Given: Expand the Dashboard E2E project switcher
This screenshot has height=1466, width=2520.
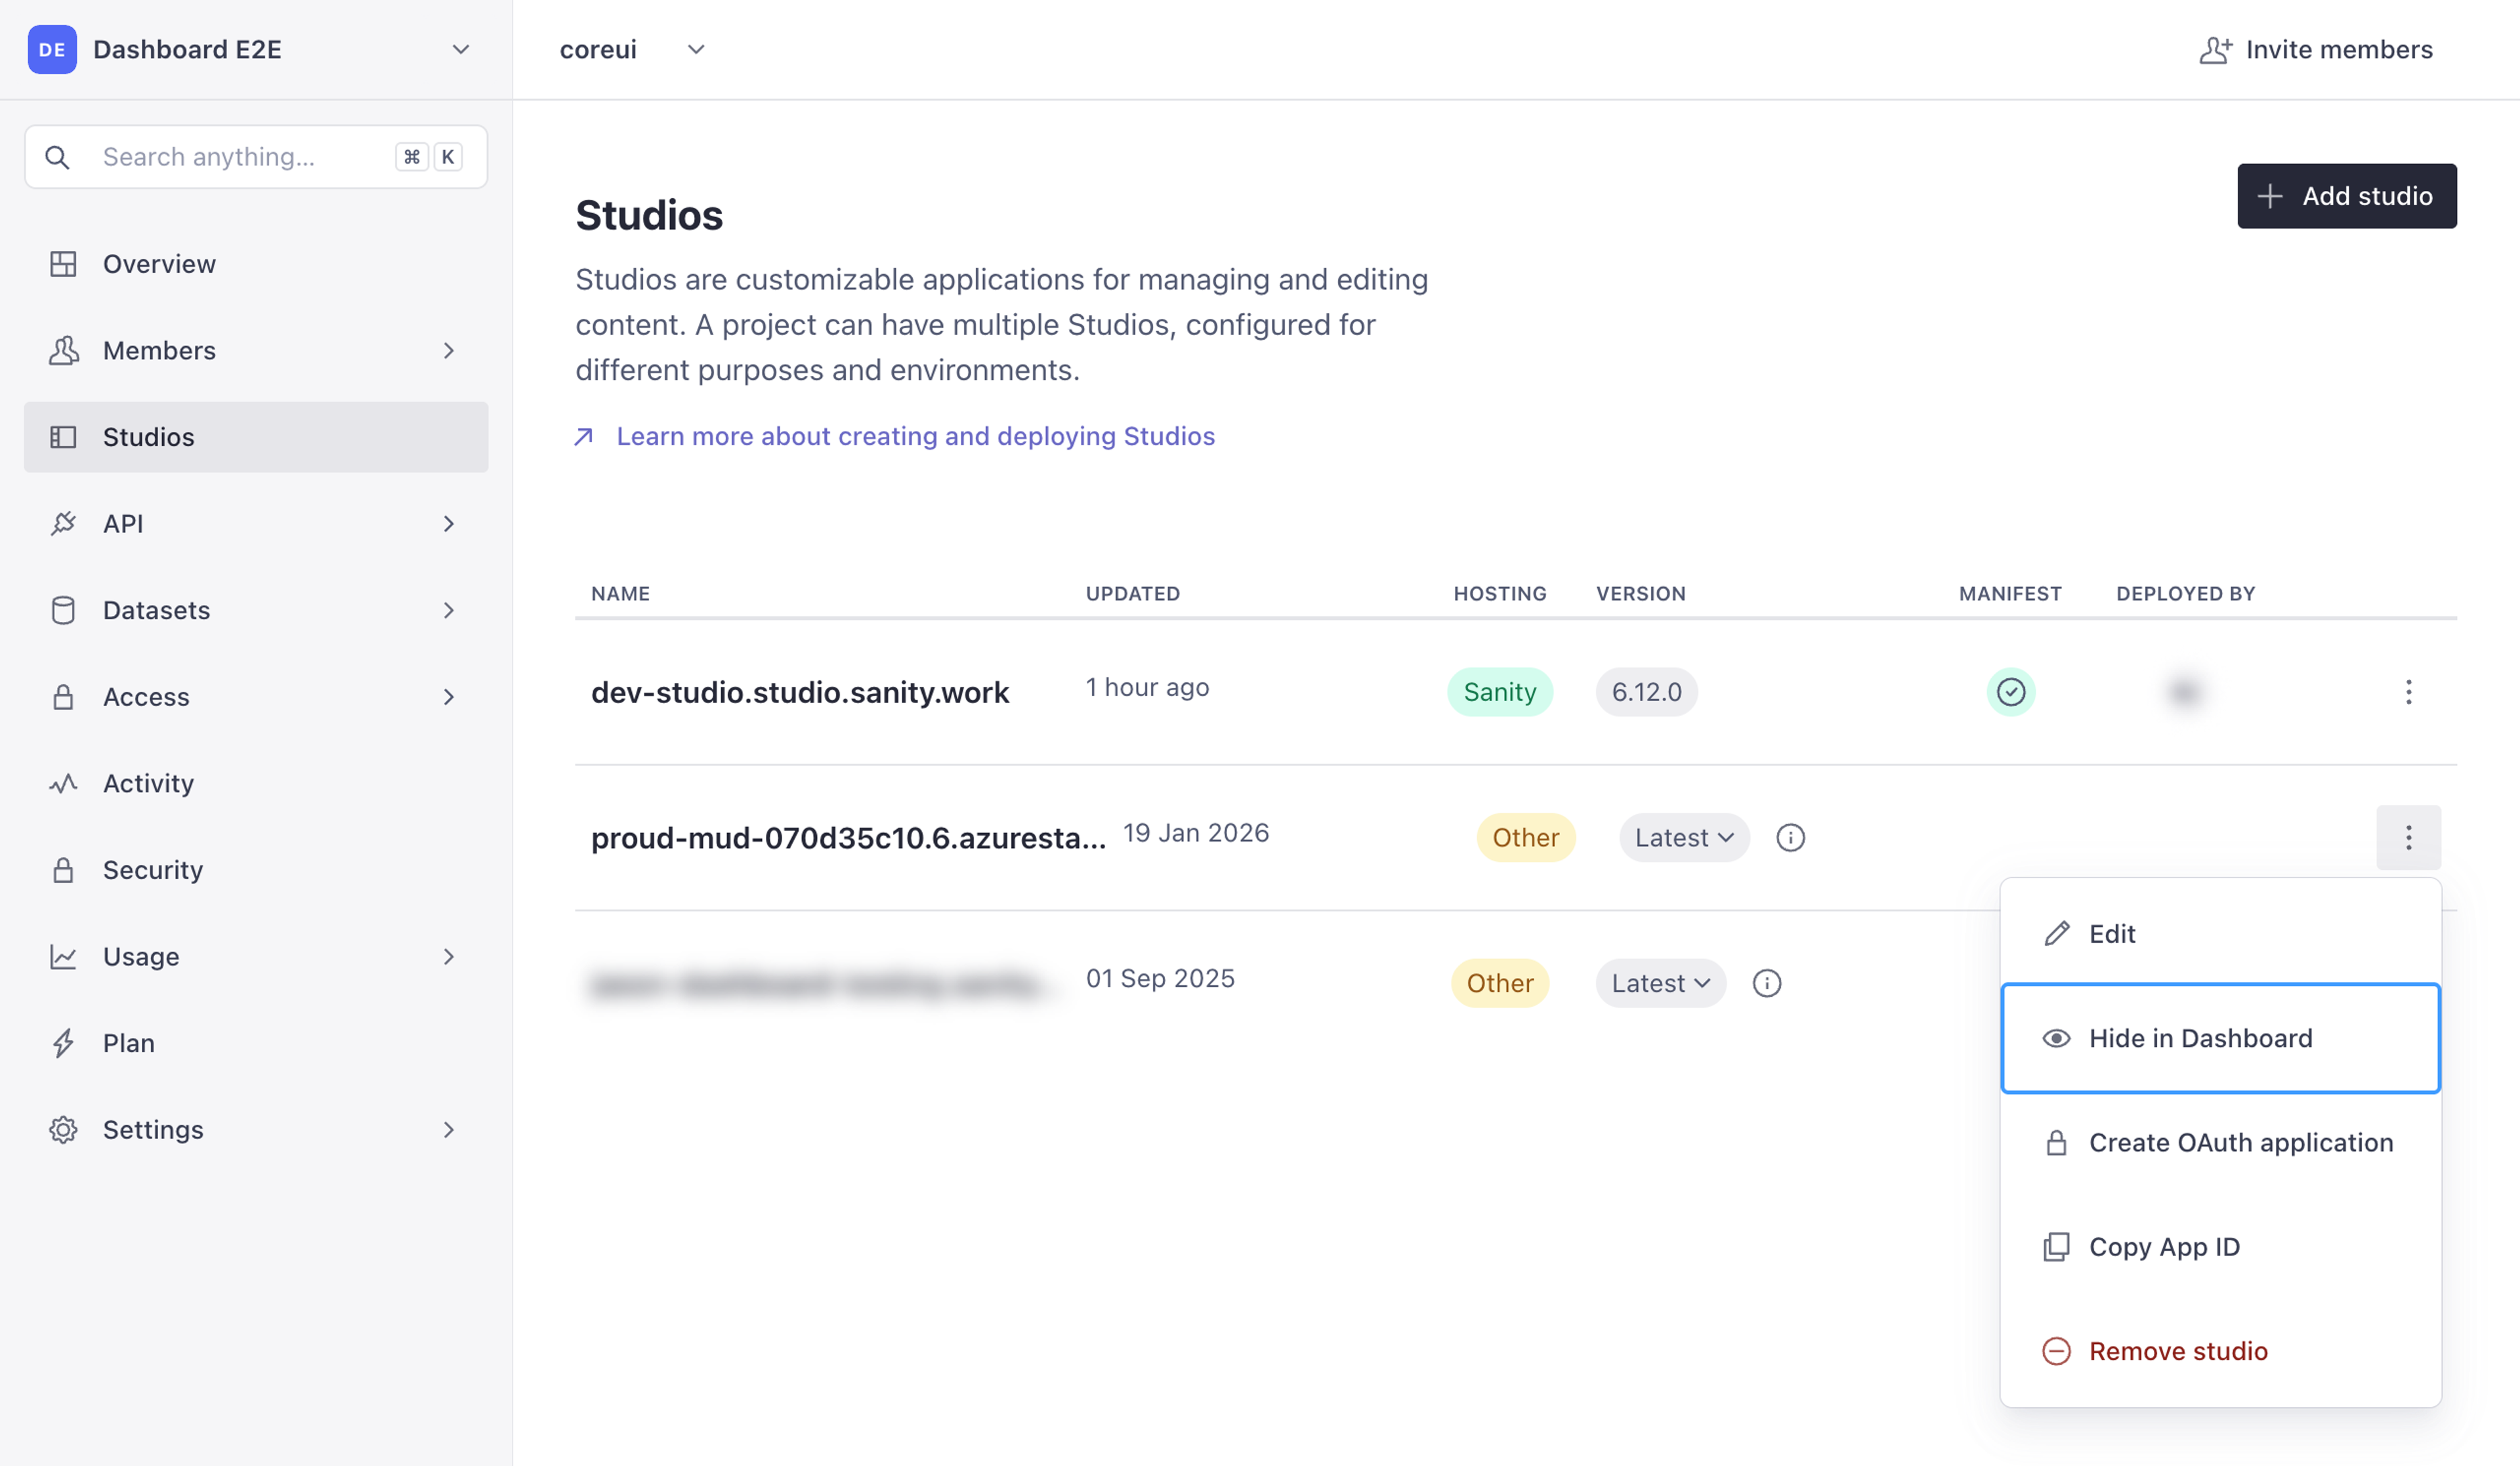Looking at the screenshot, I should pyautogui.click(x=460, y=49).
